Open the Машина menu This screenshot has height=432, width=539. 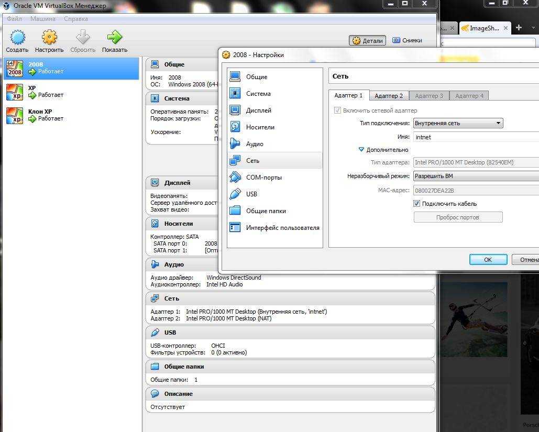pyautogui.click(x=42, y=18)
